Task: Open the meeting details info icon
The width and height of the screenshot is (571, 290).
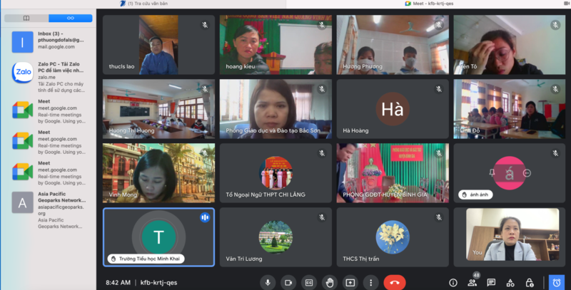Action: 453,282
